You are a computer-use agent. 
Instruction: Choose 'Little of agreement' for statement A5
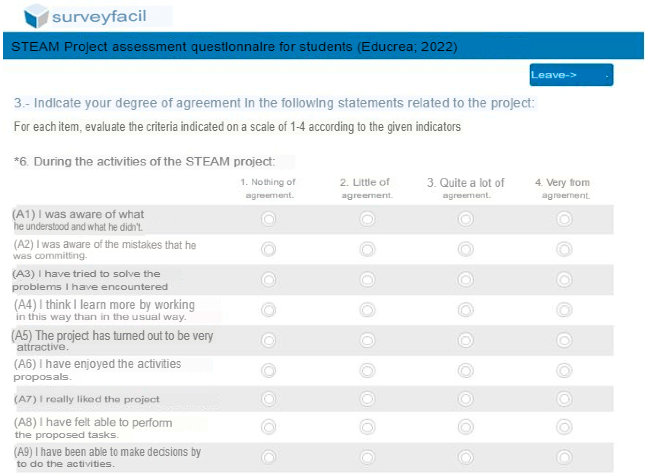[x=367, y=340]
